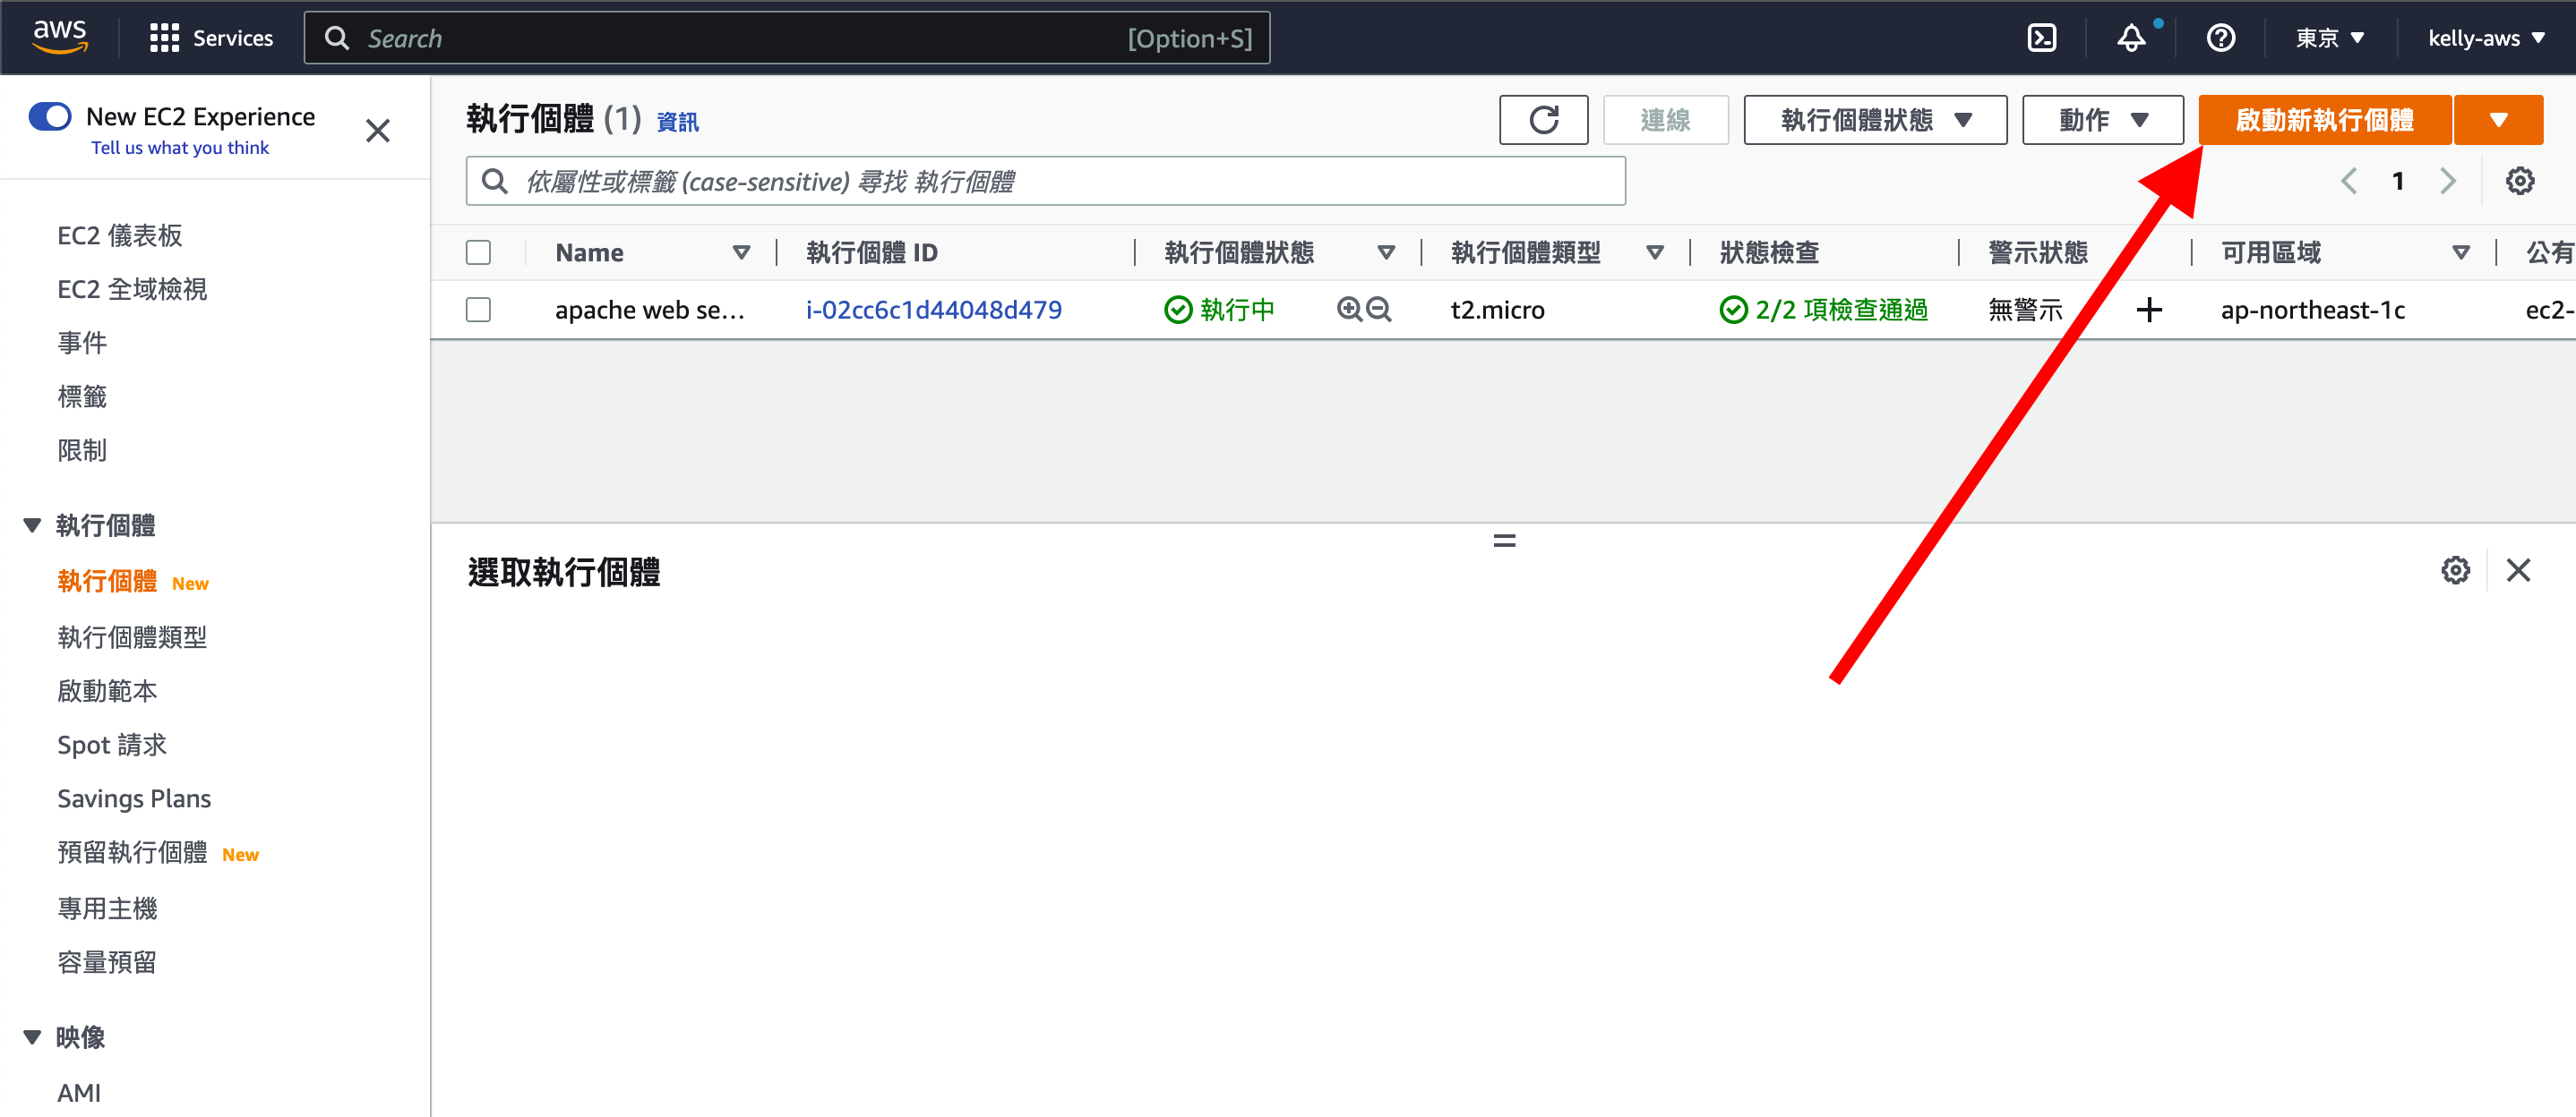This screenshot has height=1117, width=2576.
Task: Go to 事件 in sidebar
Action: (x=82, y=344)
